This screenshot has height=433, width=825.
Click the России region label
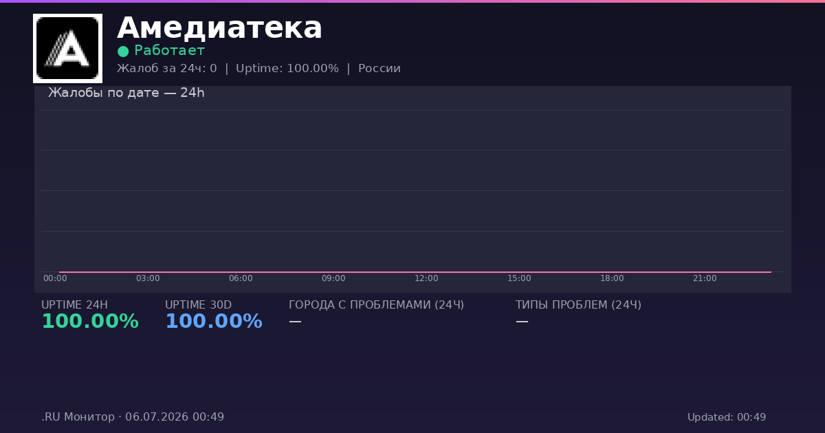(379, 69)
